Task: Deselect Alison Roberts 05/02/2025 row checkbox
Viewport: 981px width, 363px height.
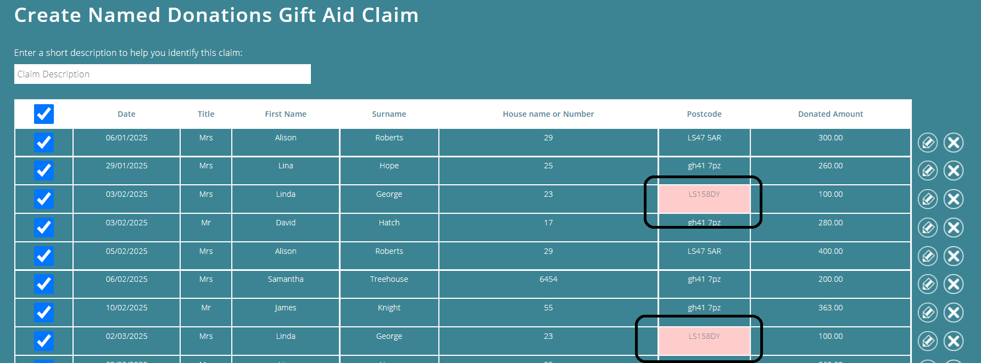Action: [44, 256]
